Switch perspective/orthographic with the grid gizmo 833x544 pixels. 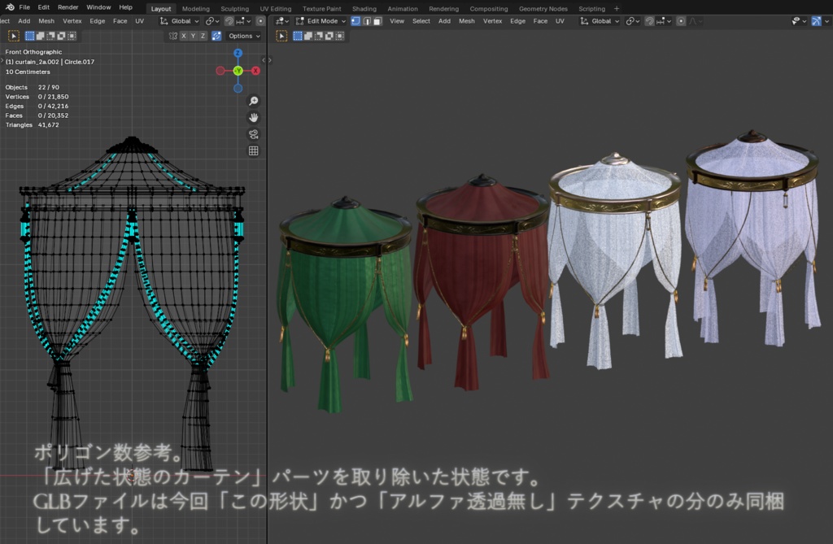coord(253,150)
